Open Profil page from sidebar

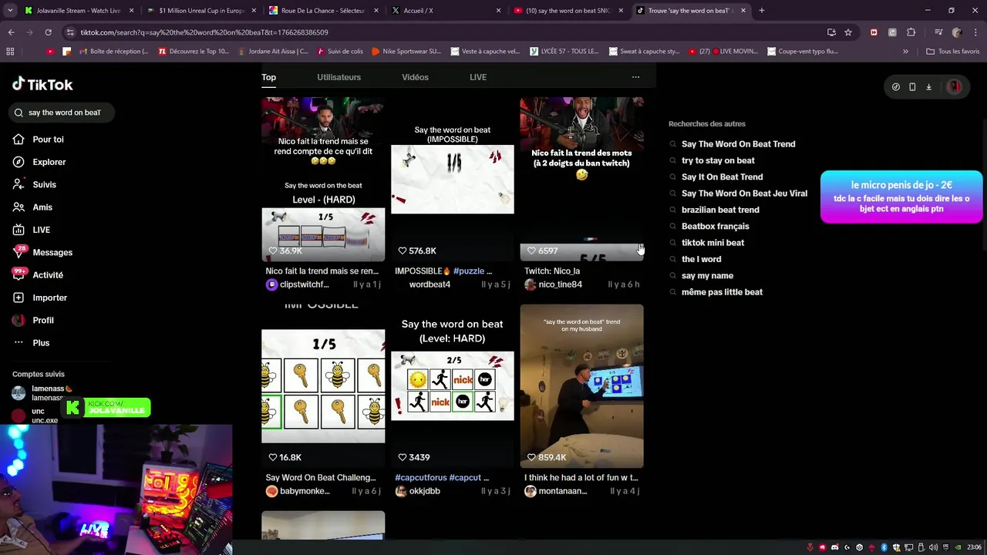tap(33, 320)
